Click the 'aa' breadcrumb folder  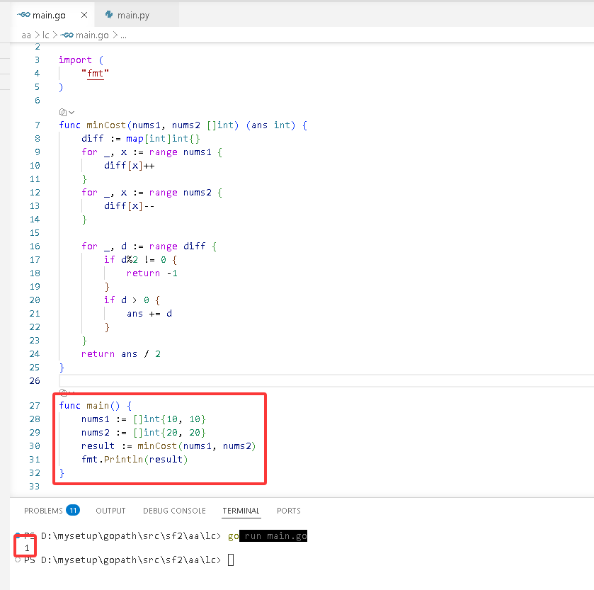point(26,35)
